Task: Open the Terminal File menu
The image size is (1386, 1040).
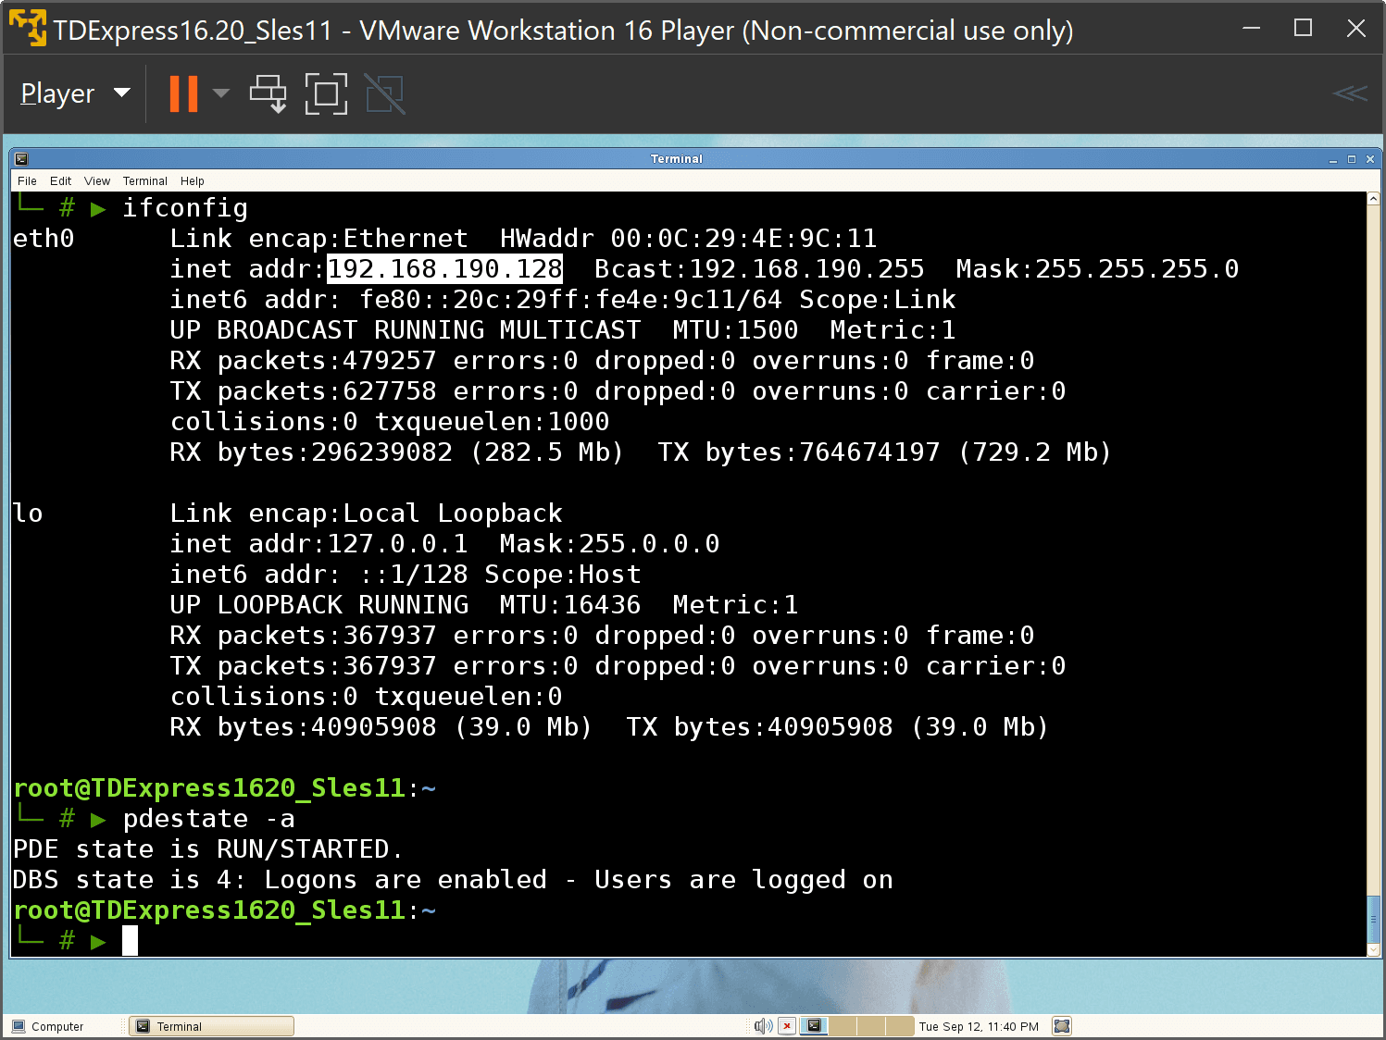Action: click(27, 180)
